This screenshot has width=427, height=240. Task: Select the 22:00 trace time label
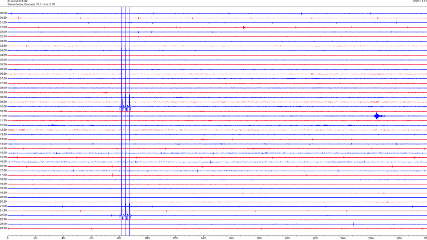(x=3, y=215)
